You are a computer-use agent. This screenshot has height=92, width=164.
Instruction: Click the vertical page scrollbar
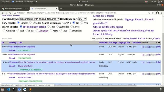coord(163,54)
